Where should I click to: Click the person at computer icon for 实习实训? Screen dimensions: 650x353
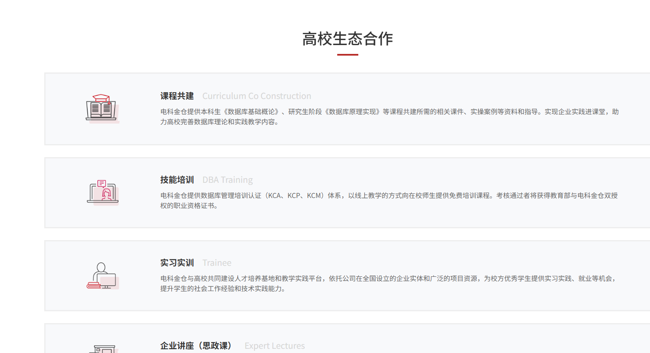pos(103,276)
